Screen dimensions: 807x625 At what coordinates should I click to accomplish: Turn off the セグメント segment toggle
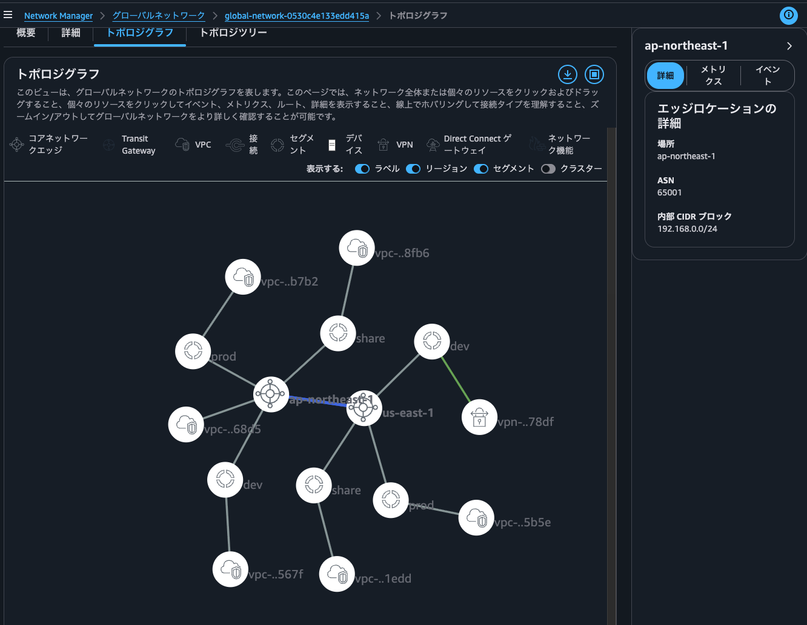(481, 169)
